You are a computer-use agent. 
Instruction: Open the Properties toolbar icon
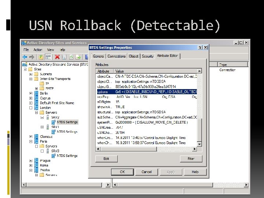coord(64,57)
